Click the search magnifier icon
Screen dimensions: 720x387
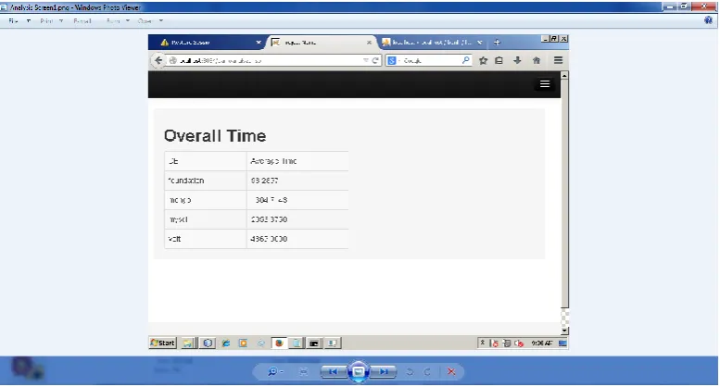tap(465, 60)
